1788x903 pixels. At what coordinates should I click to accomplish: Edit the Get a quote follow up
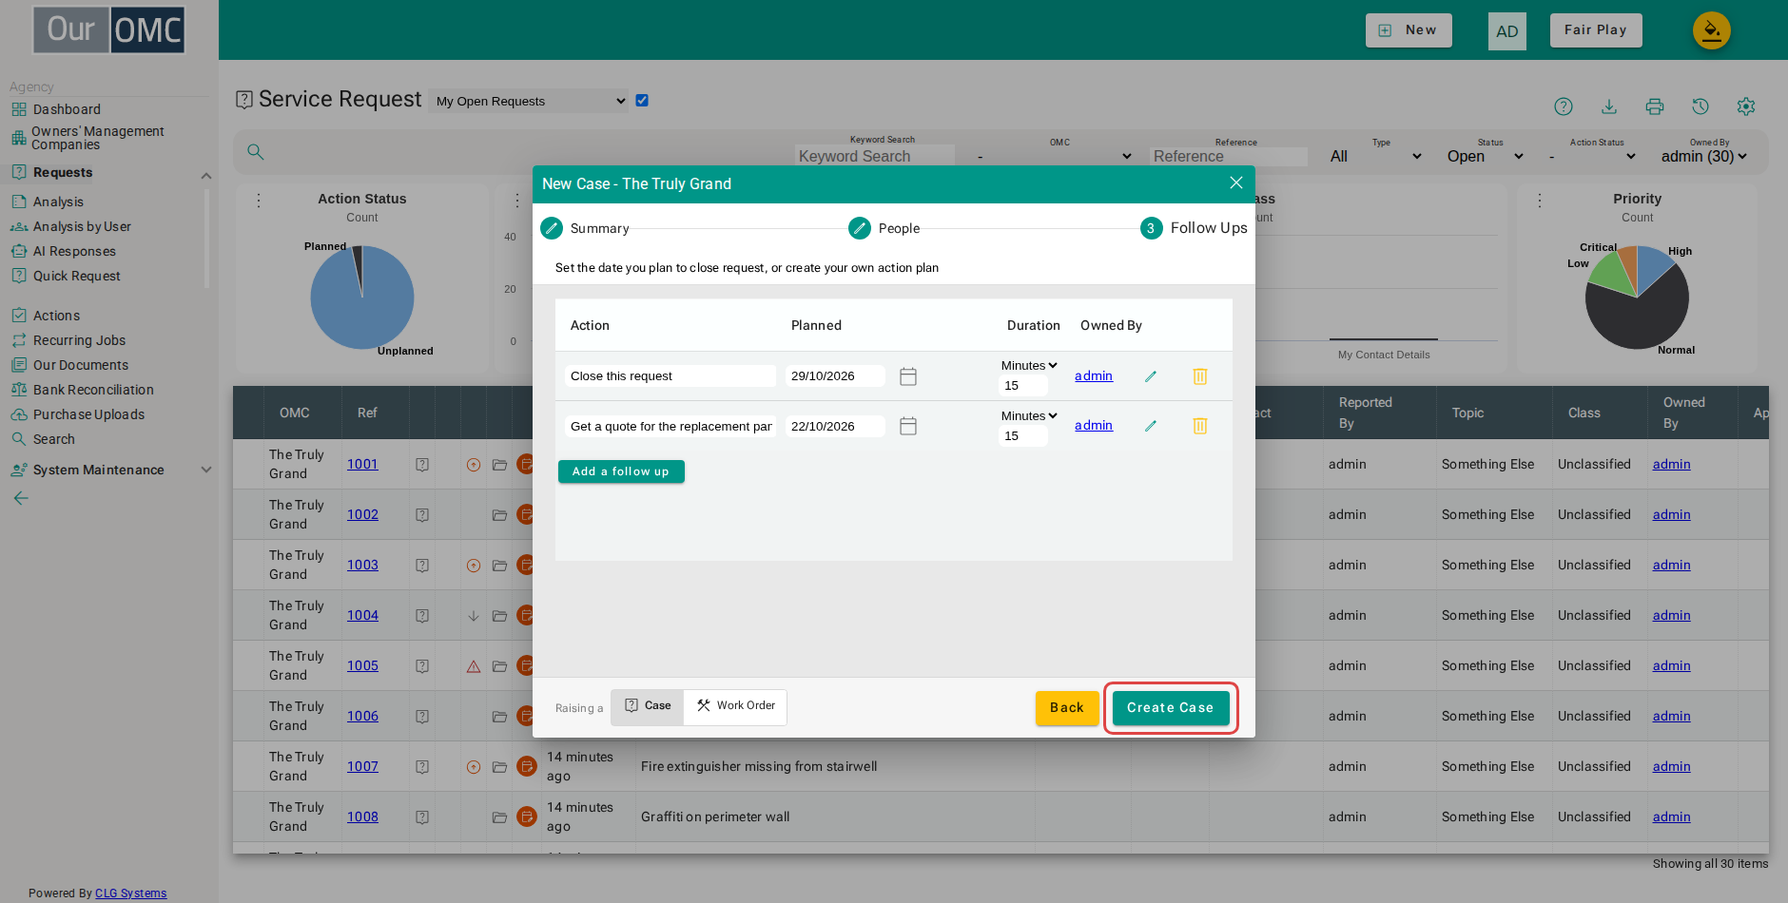(x=1151, y=426)
